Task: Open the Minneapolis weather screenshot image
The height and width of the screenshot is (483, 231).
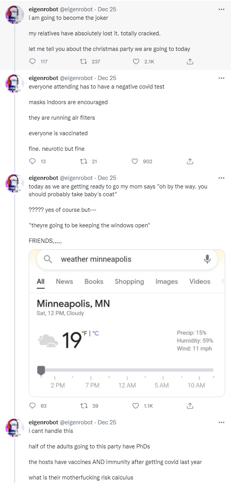Action: click(127, 323)
